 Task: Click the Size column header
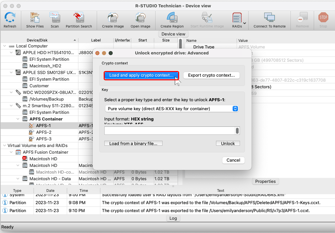coord(166,40)
